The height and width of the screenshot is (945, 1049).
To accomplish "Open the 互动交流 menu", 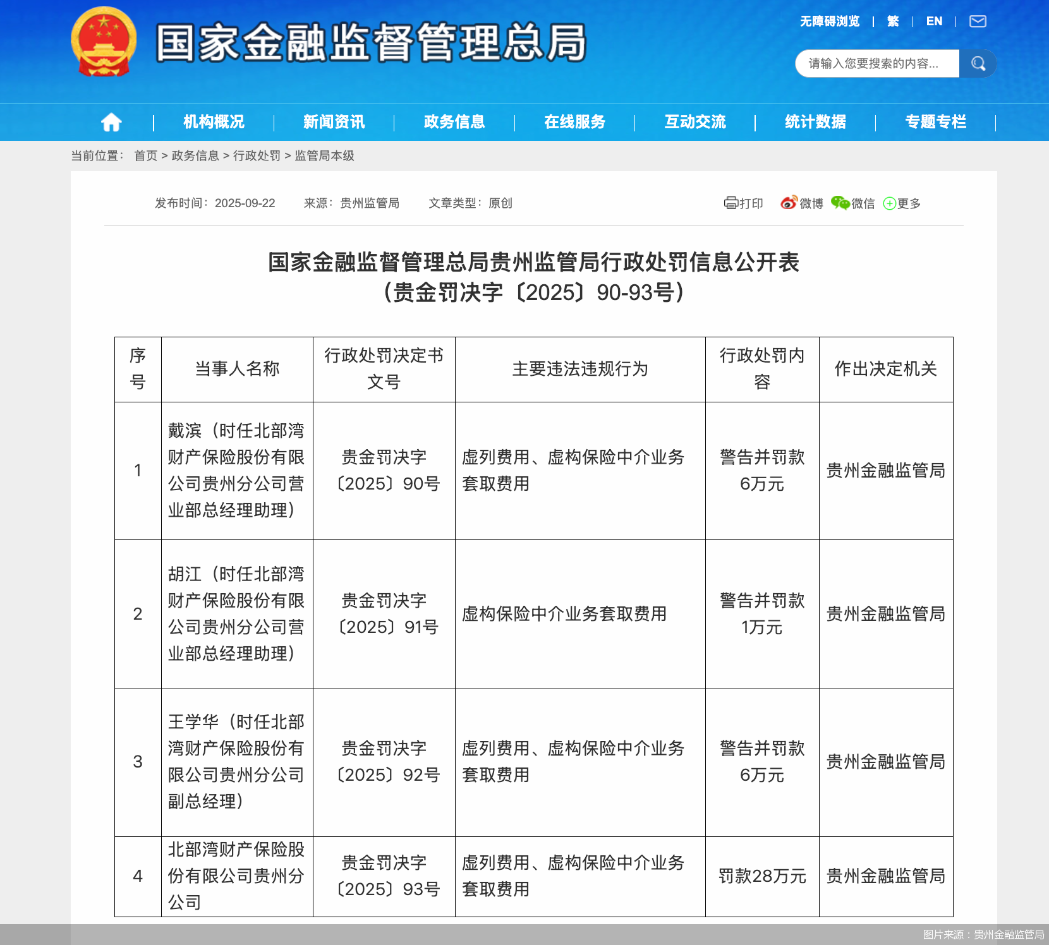I will click(x=695, y=122).
